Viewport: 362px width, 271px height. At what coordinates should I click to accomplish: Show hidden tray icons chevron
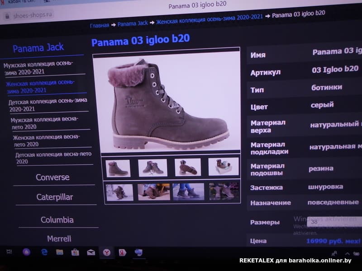click(x=347, y=253)
